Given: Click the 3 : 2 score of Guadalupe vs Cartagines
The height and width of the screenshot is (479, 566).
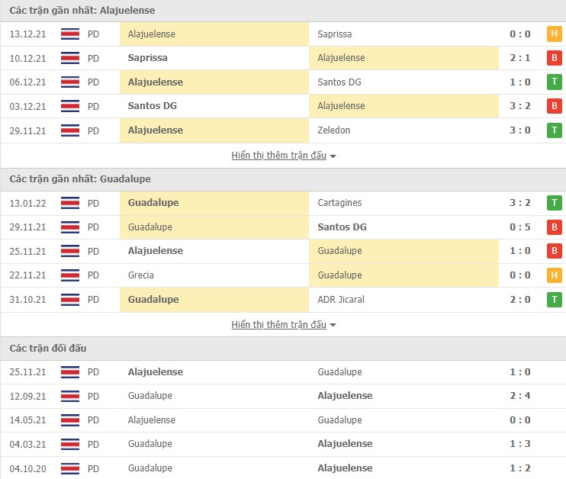Looking at the screenshot, I should pyautogui.click(x=520, y=203).
